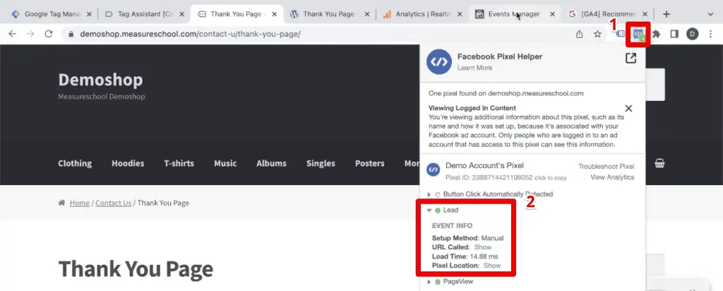723x291 pixels.
Task: View site information via the lock icon
Action: 71,34
